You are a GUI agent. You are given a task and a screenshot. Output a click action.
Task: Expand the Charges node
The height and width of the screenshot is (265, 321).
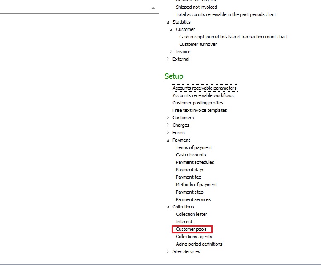pos(168,125)
